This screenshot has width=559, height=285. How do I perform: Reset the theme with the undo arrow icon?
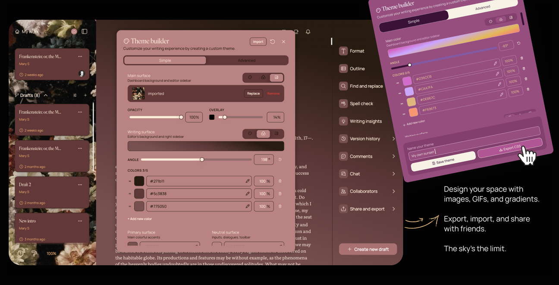pyautogui.click(x=273, y=42)
